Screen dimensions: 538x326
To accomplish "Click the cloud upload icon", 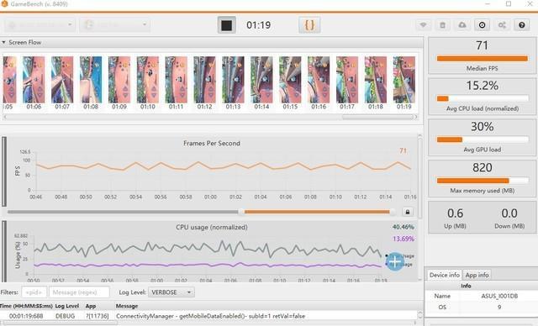I will (462, 25).
